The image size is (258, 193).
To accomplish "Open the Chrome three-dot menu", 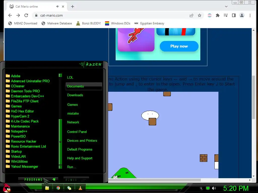I will coord(250,15).
